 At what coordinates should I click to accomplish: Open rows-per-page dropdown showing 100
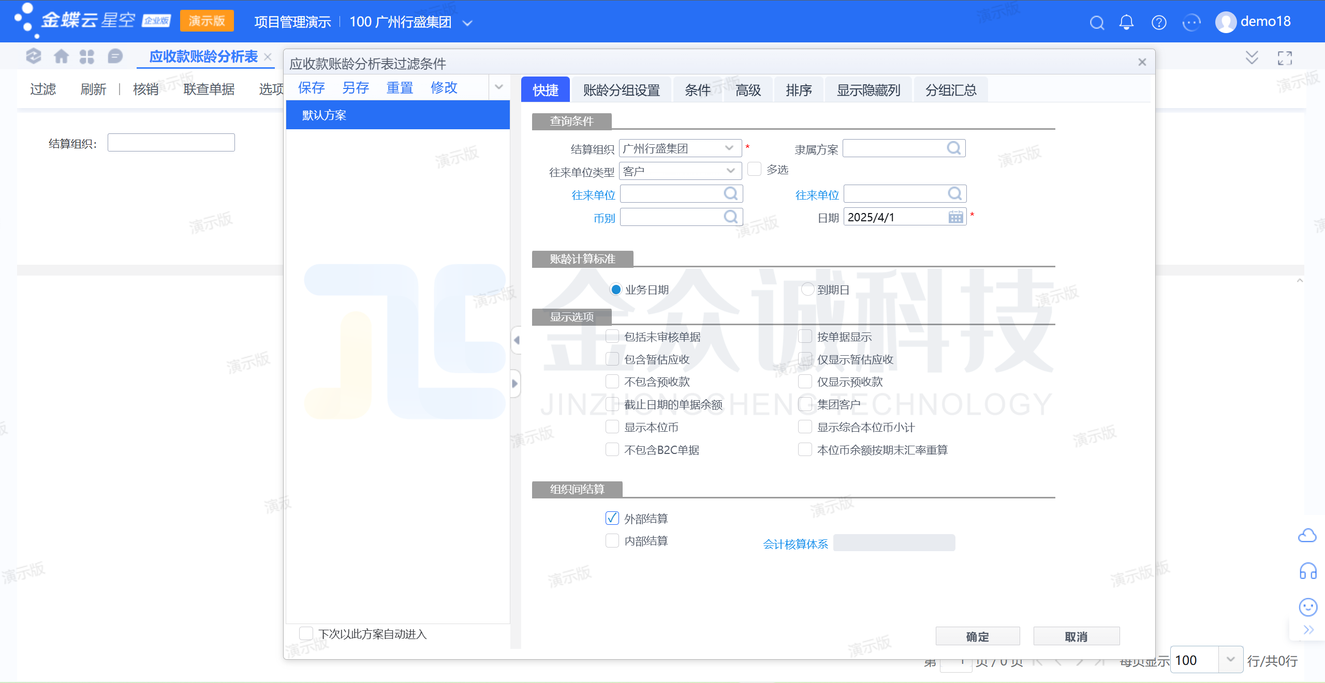click(1230, 660)
